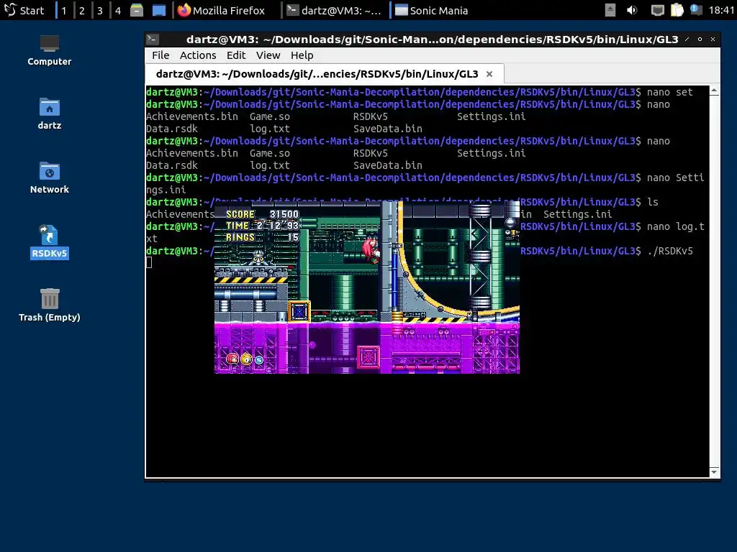Click the Knuckles lives icon in game
This screenshot has height=552, width=737.
(232, 359)
